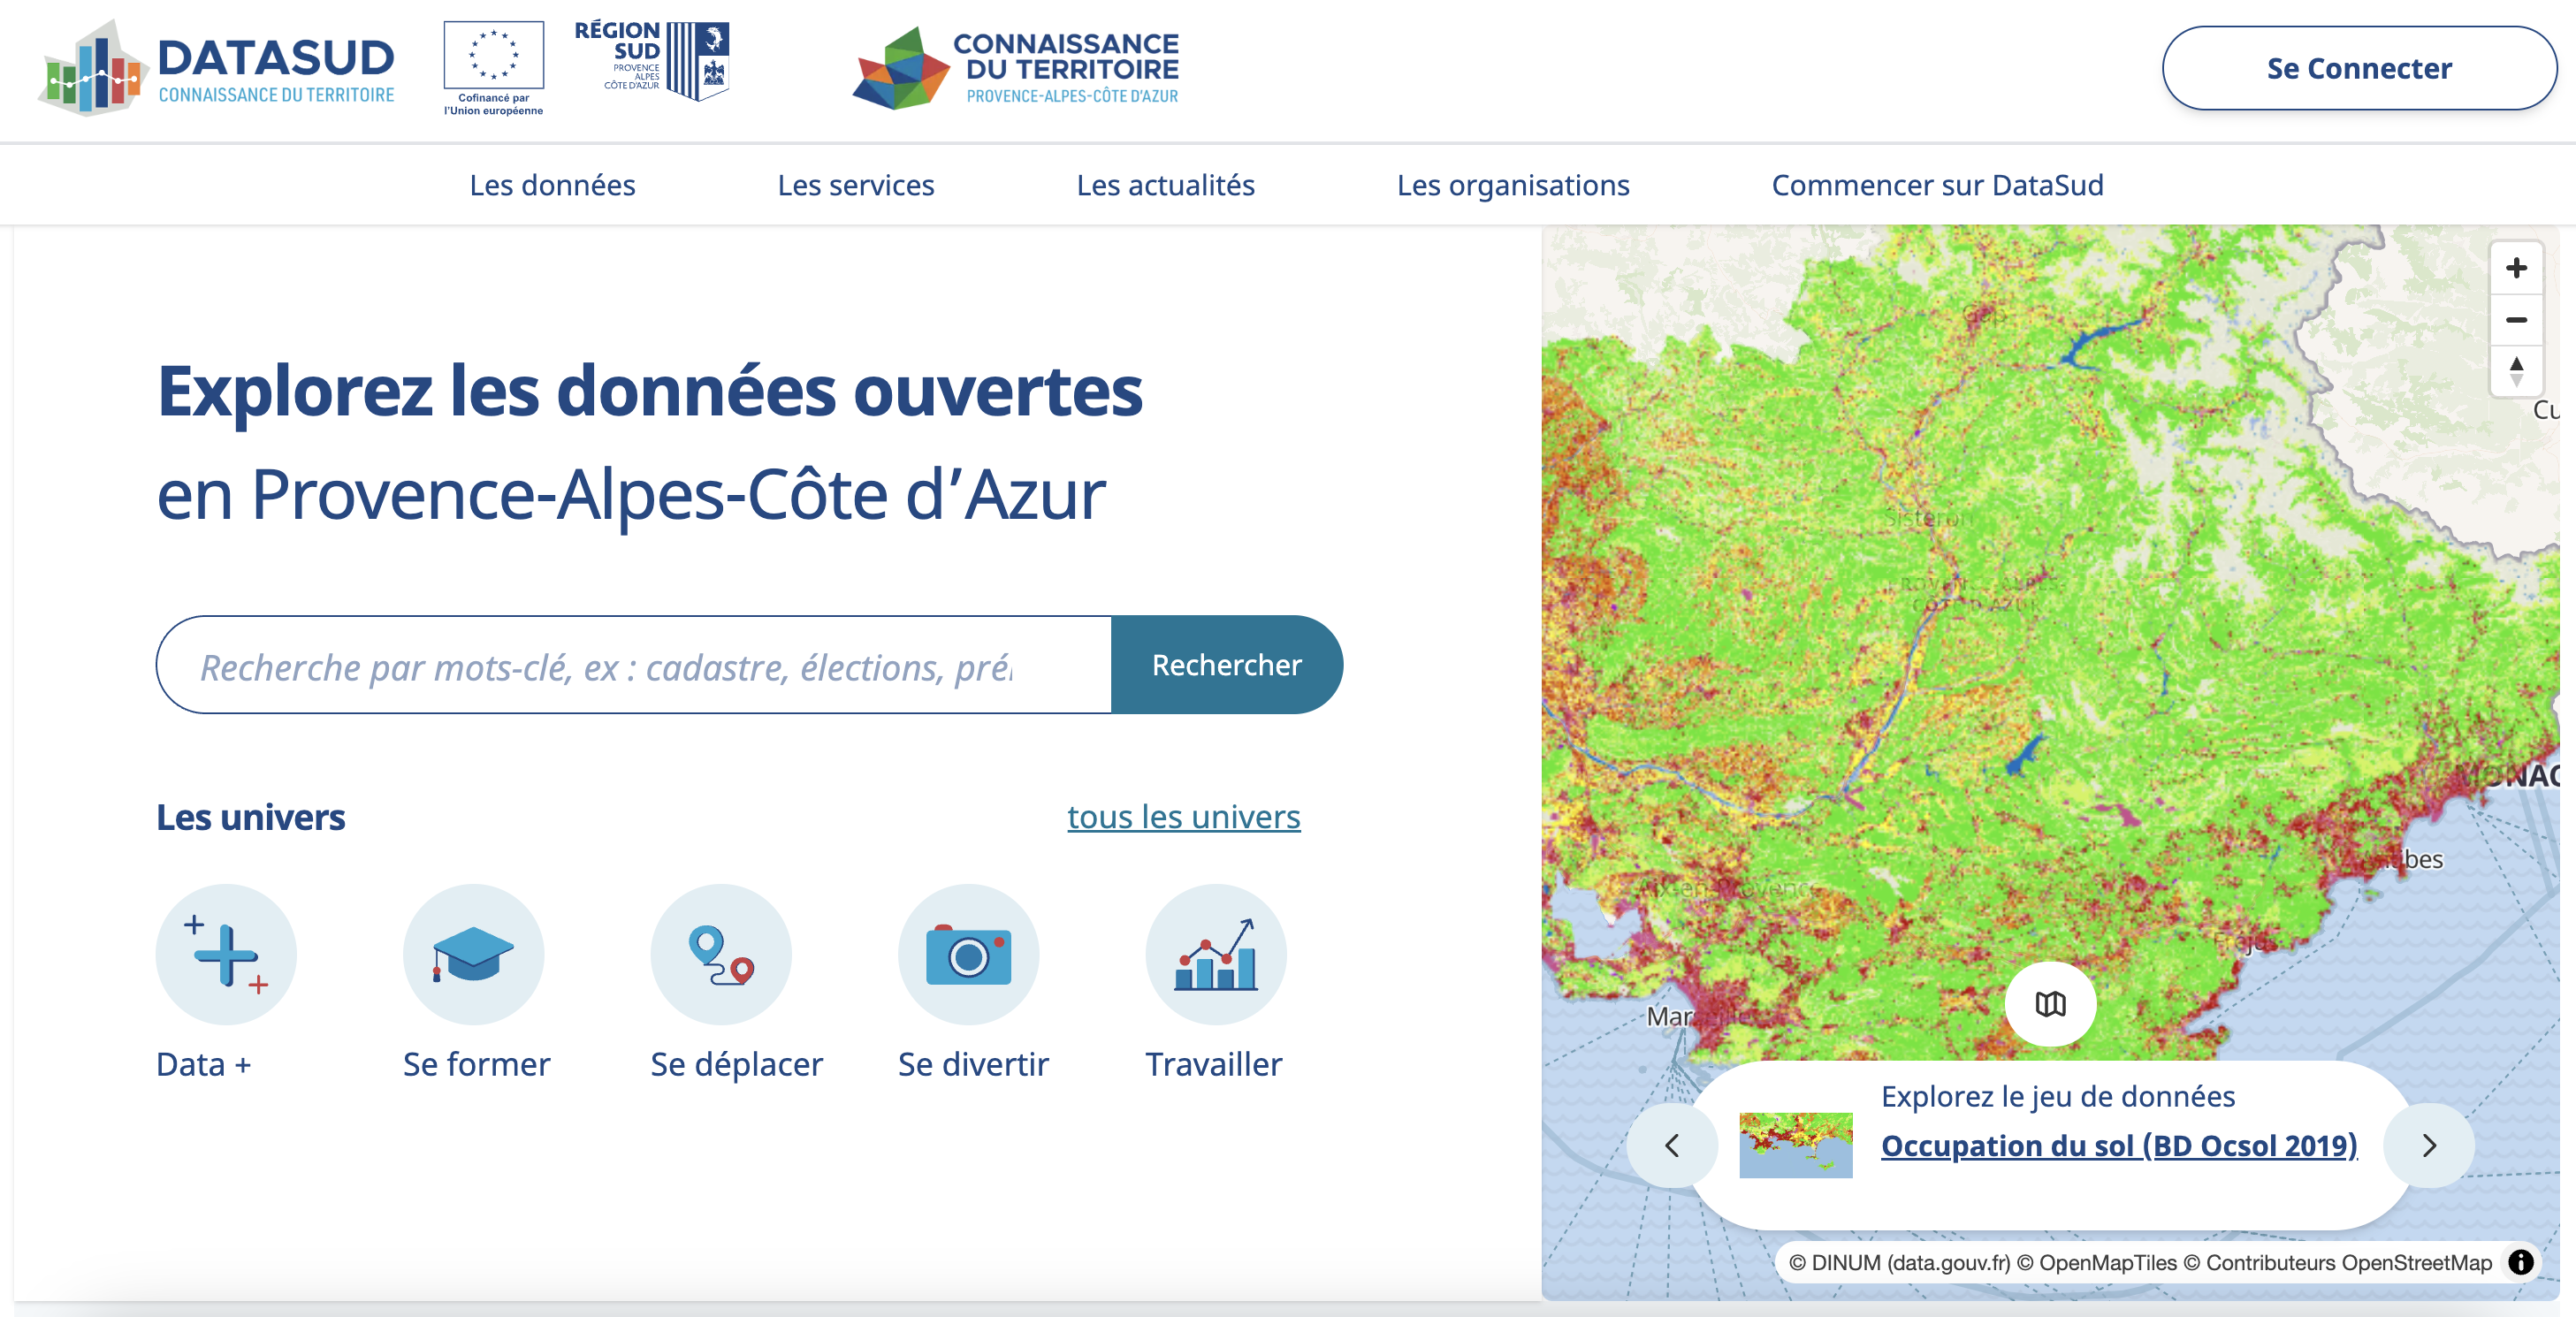The height and width of the screenshot is (1317, 2576).
Task: Zoom in on the map
Action: pyautogui.click(x=2516, y=268)
